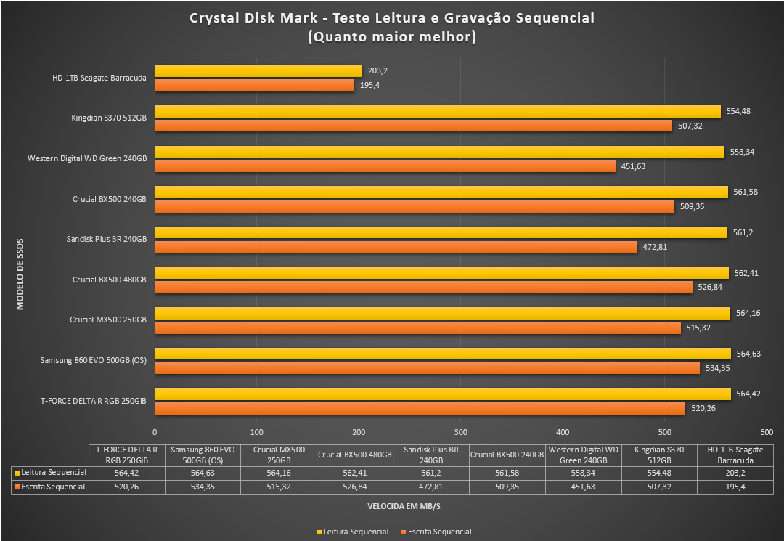This screenshot has height=541, width=784.
Task: Click data table cell '509,35' in Escrita row
Action: pyautogui.click(x=507, y=487)
